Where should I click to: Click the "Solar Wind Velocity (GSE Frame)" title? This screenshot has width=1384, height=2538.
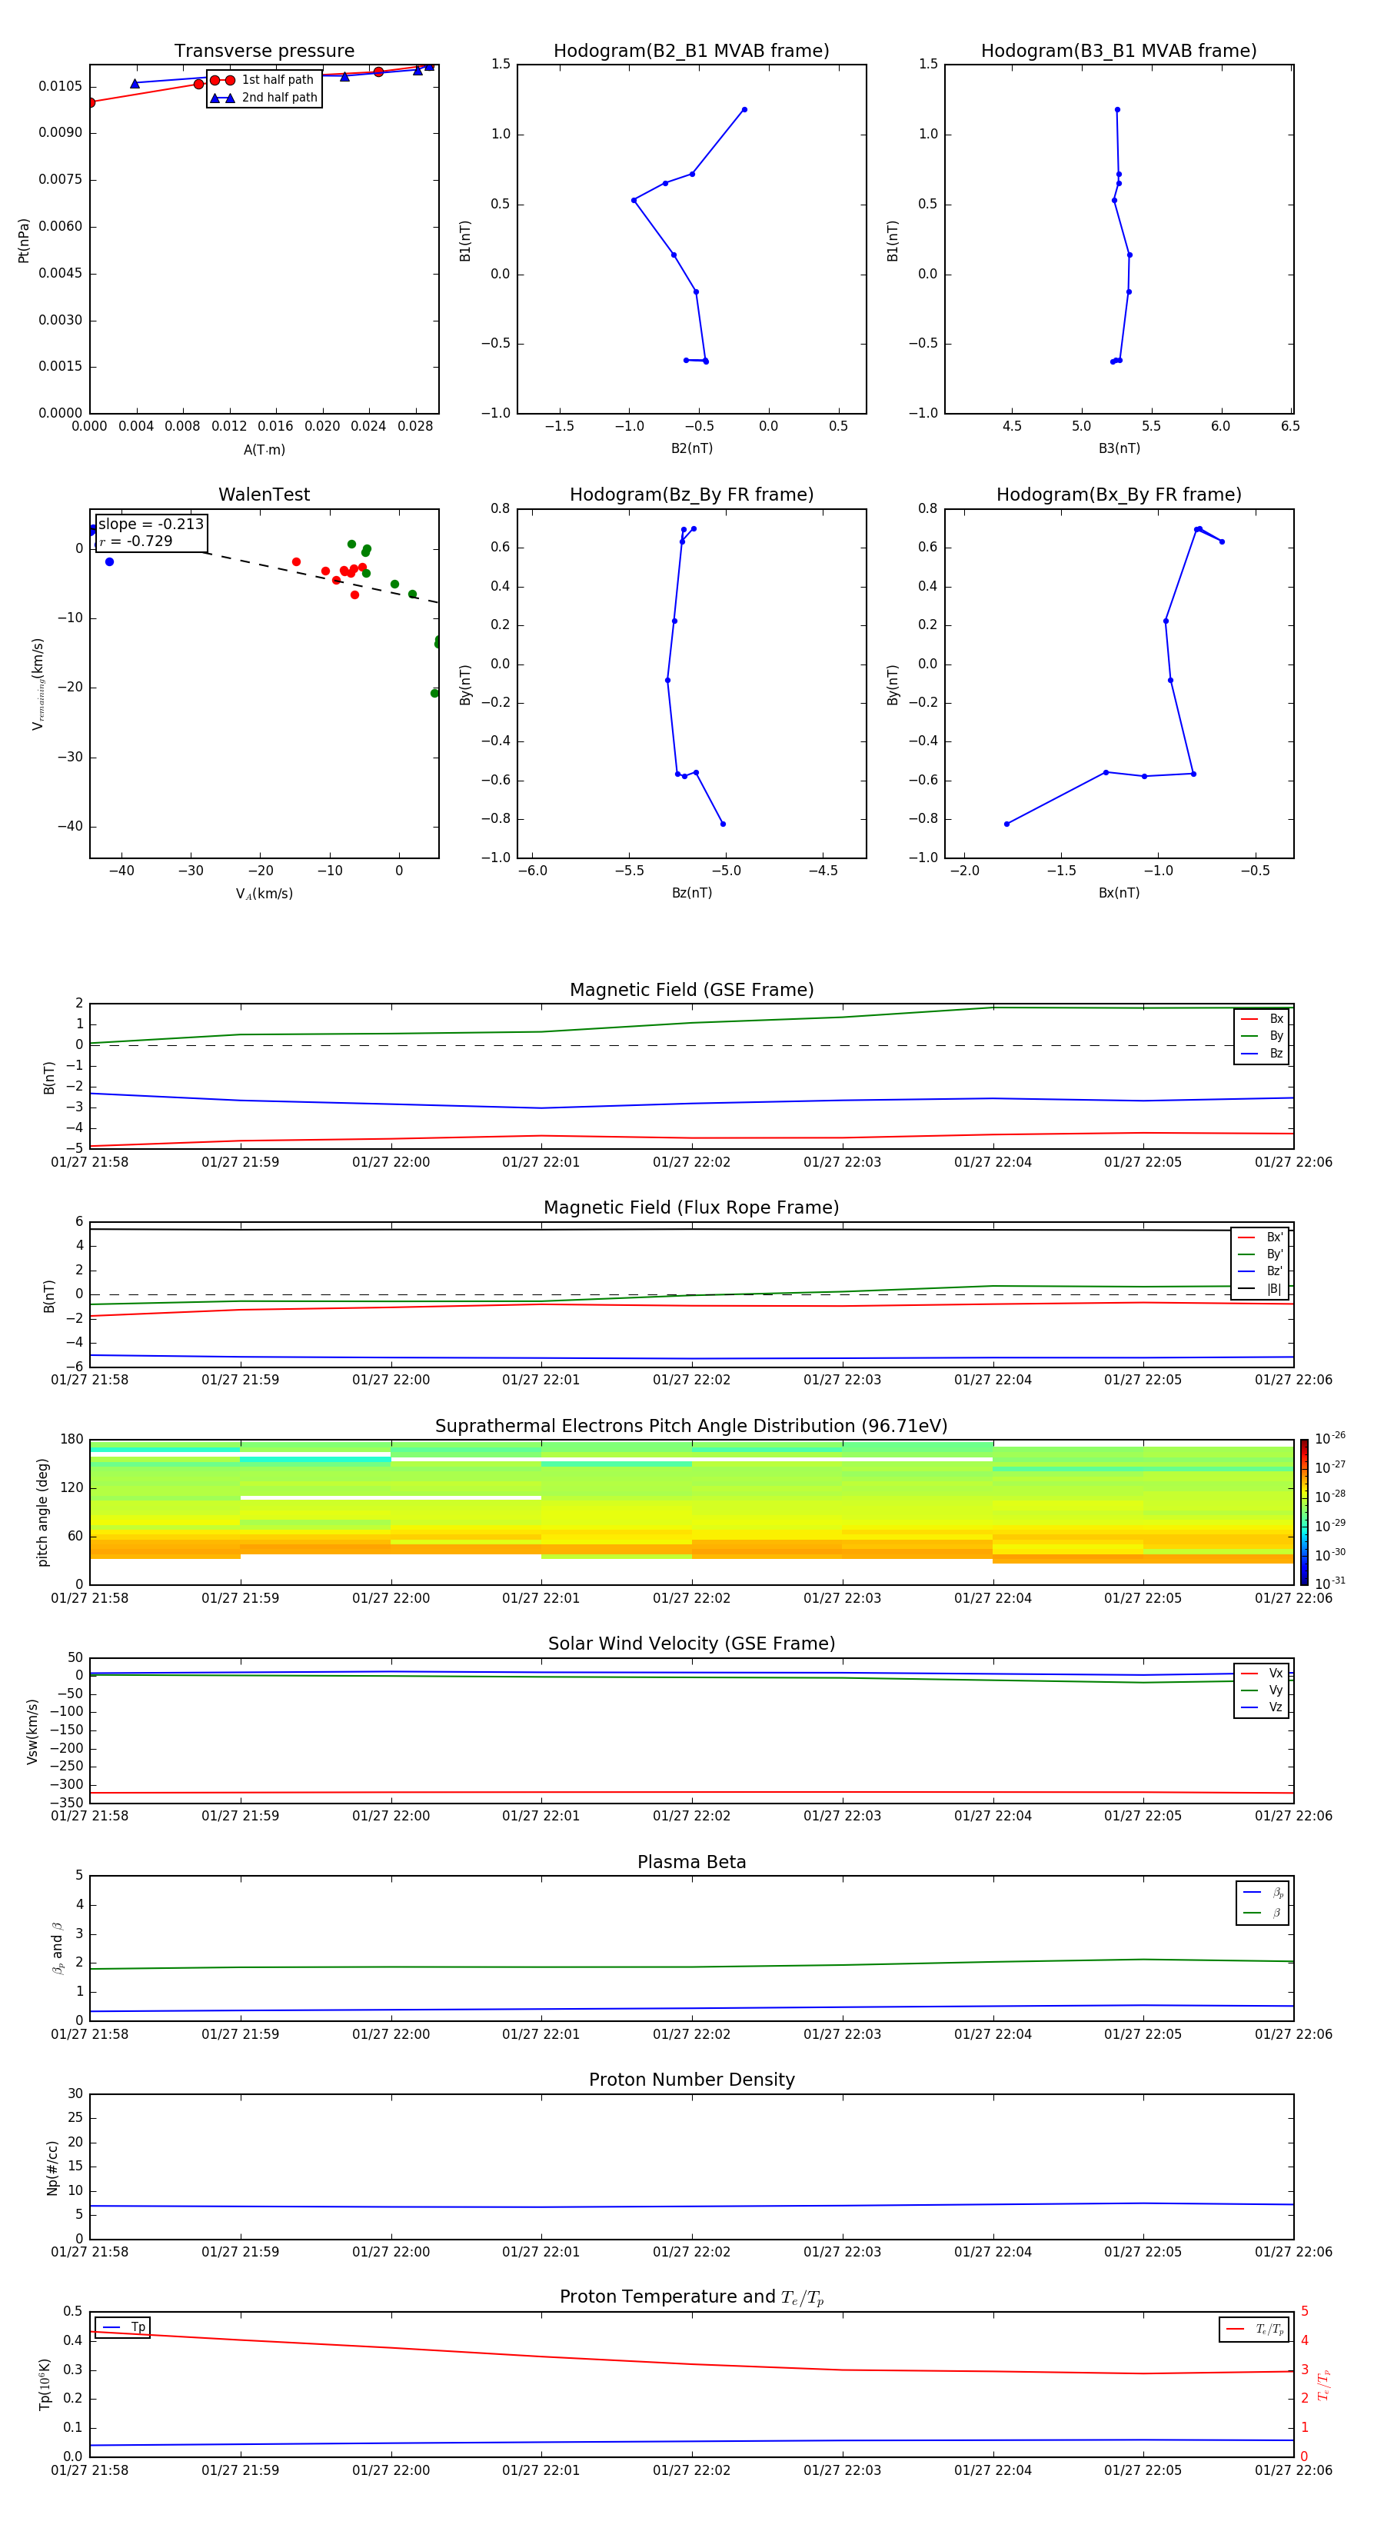coord(691,1644)
